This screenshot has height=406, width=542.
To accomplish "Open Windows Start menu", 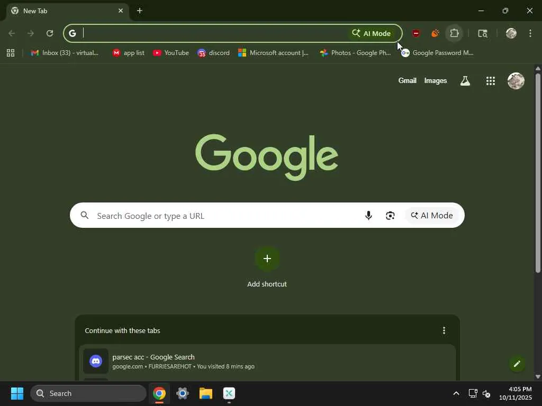I will pyautogui.click(x=17, y=393).
